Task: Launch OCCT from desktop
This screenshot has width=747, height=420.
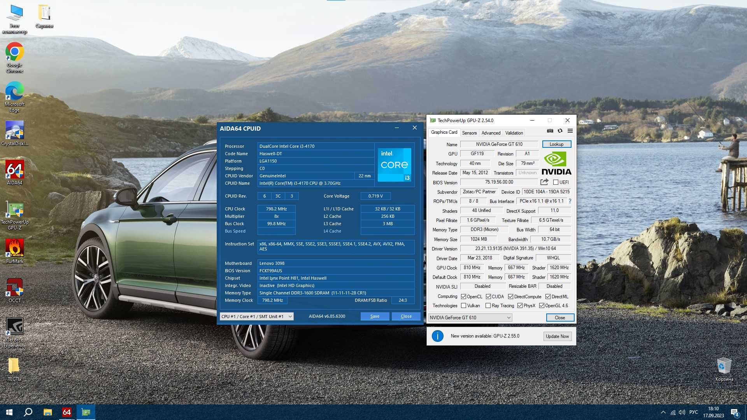Action: click(14, 290)
